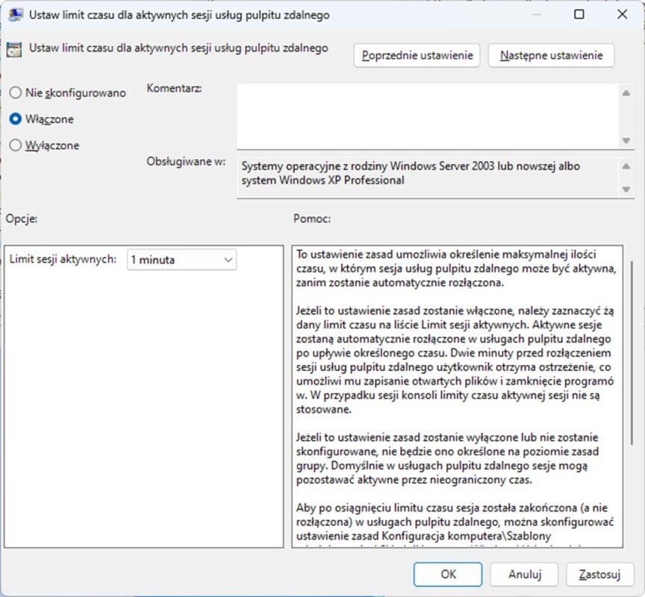Click the "Anuluj" button

tap(525, 574)
